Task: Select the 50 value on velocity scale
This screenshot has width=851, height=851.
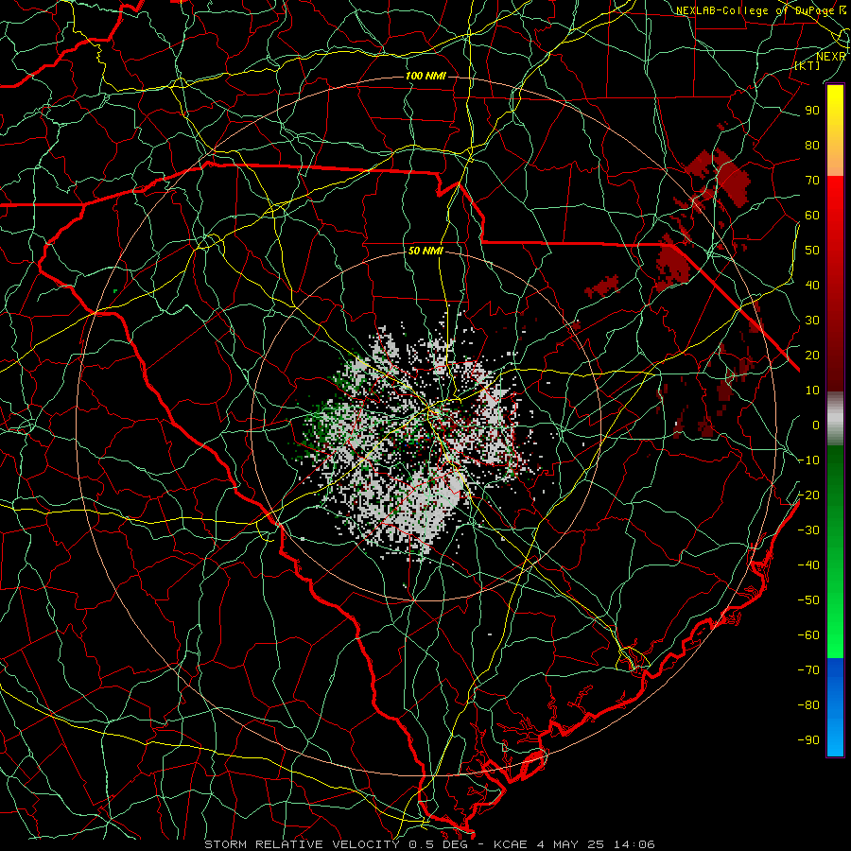Action: point(812,251)
